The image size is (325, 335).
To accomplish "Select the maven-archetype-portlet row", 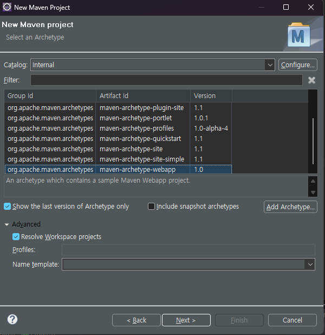I will point(118,118).
